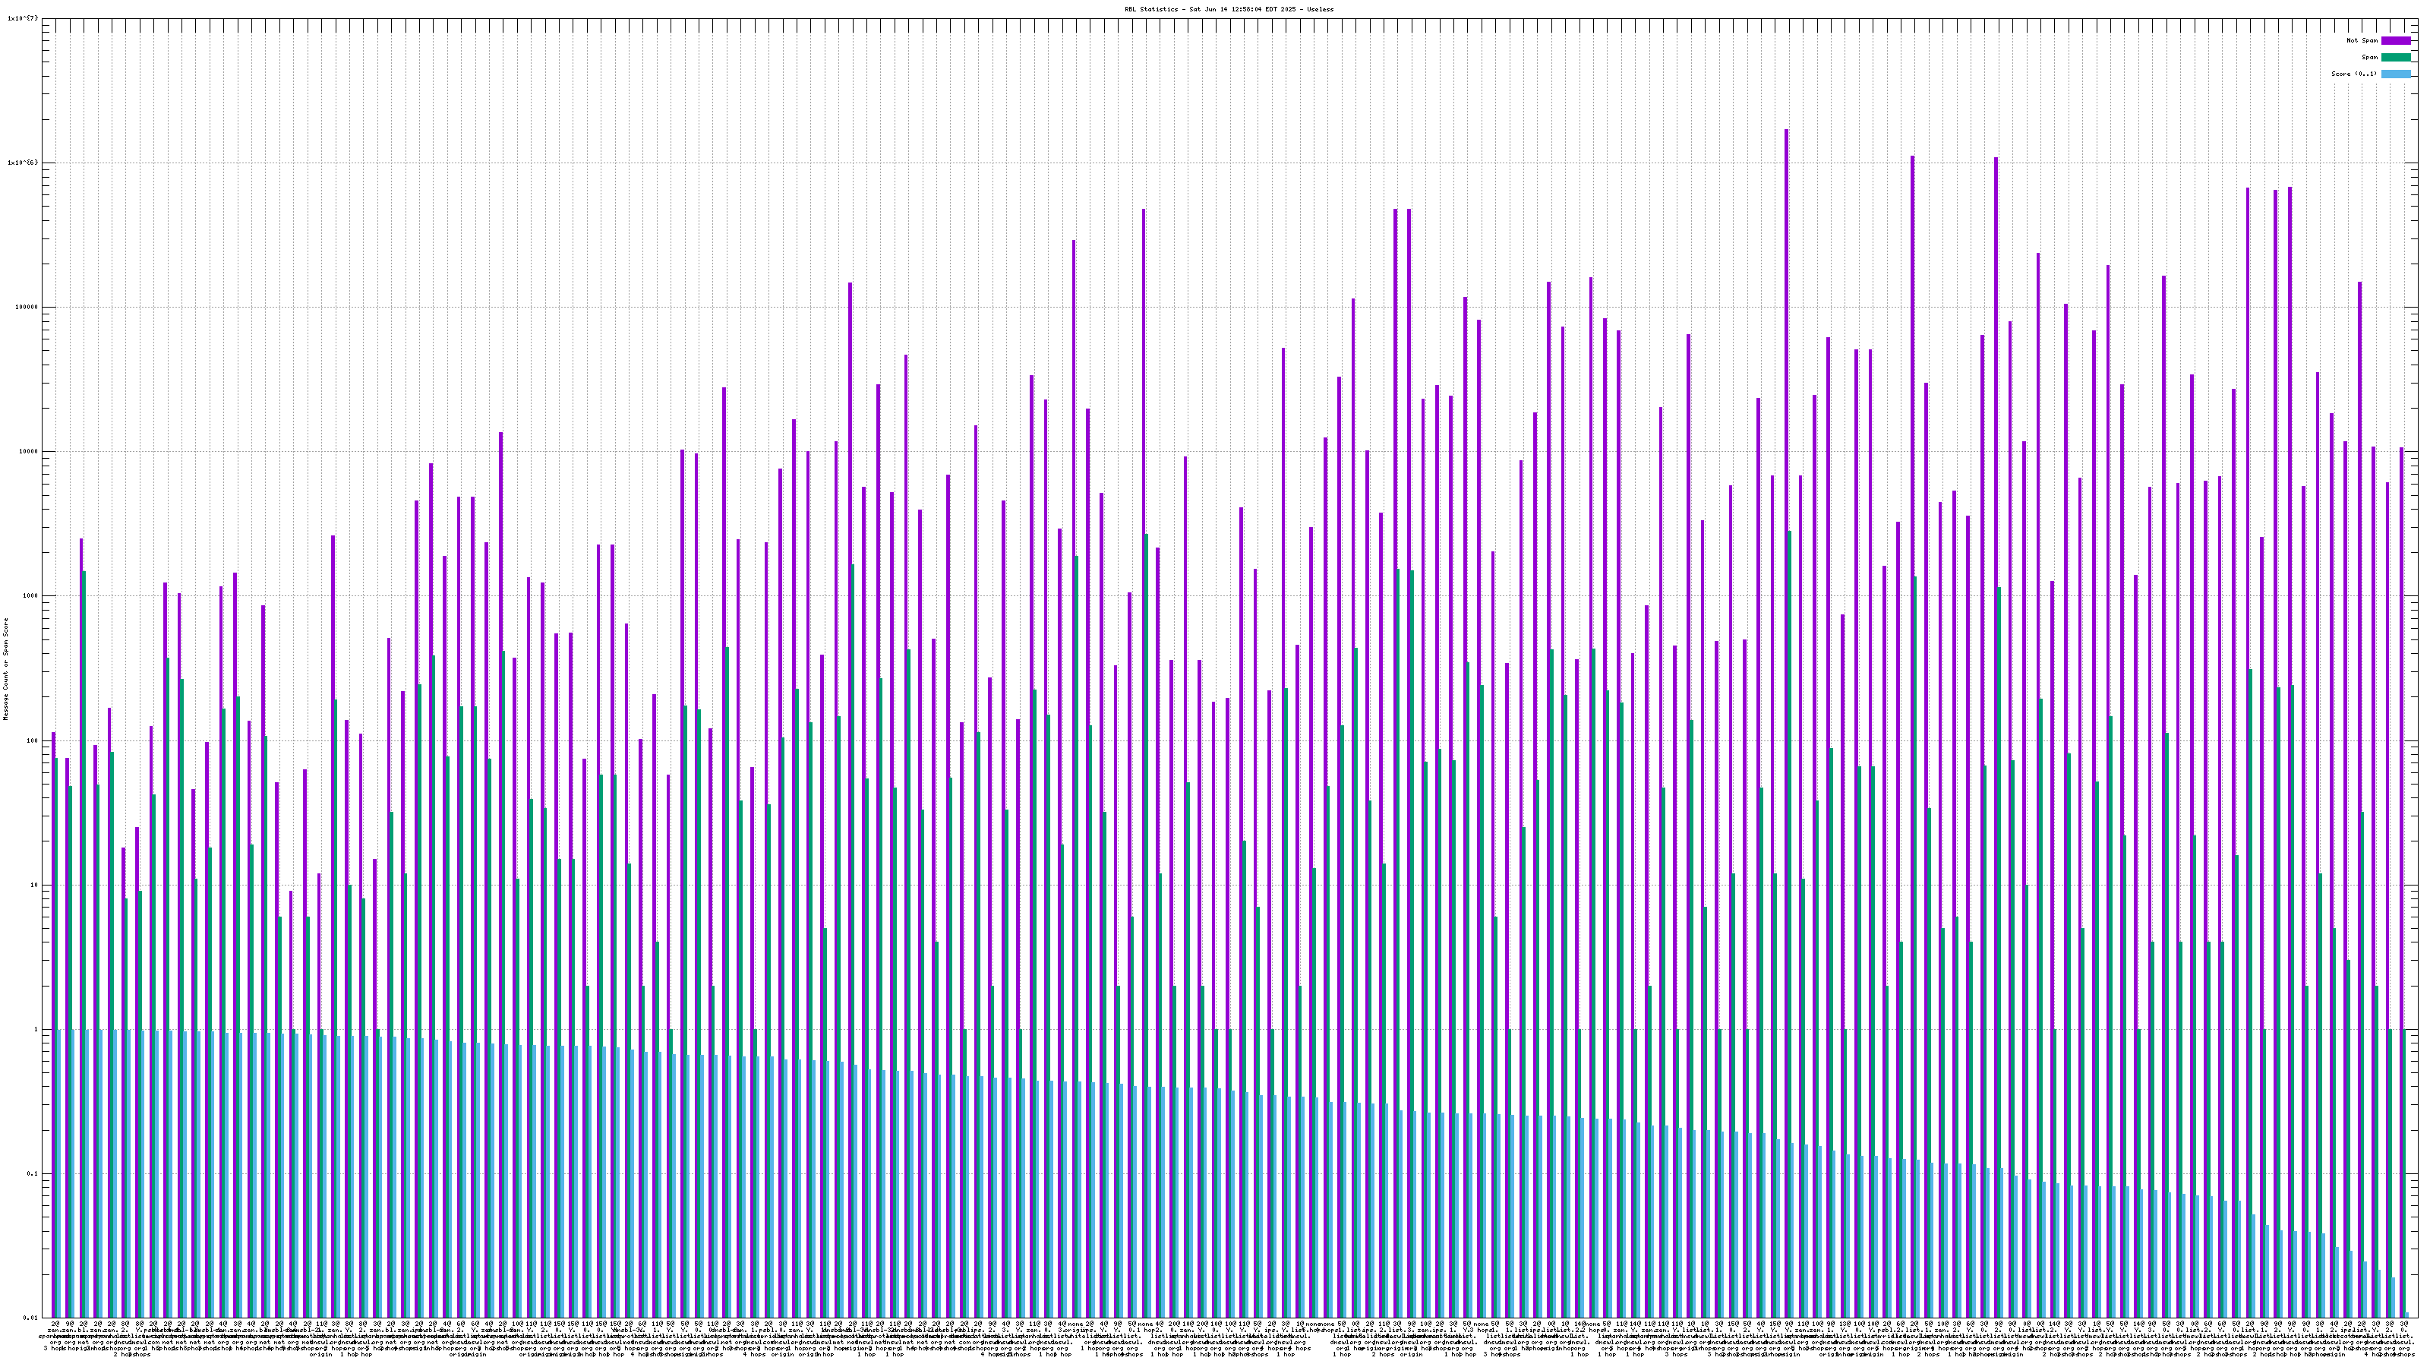Click the 1000 y-axis tick label
Image resolution: width=2430 pixels, height=1367 pixels.
(x=30, y=596)
